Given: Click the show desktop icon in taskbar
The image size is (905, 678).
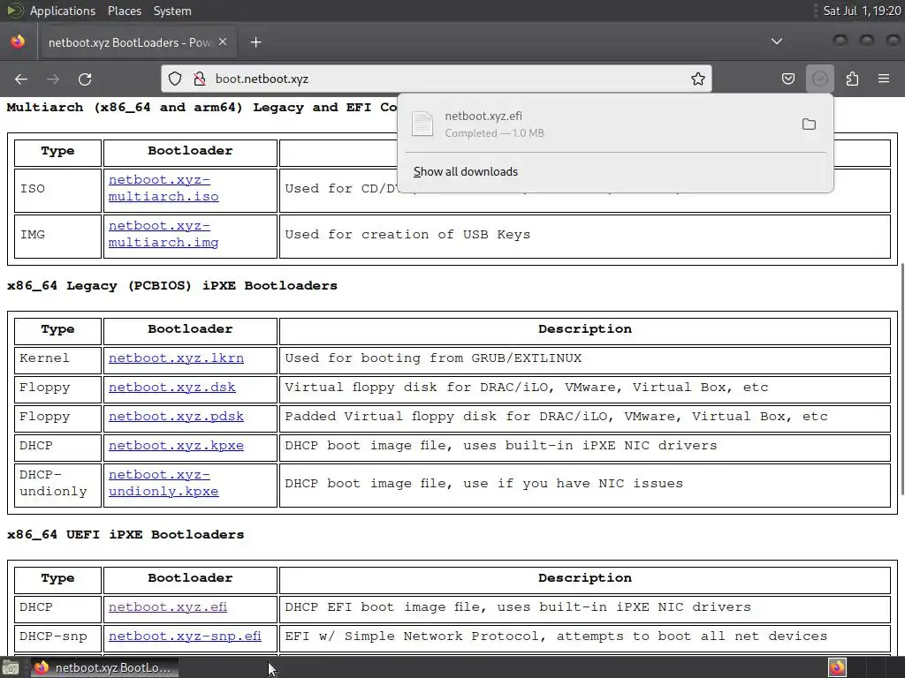Looking at the screenshot, I should tap(11, 667).
